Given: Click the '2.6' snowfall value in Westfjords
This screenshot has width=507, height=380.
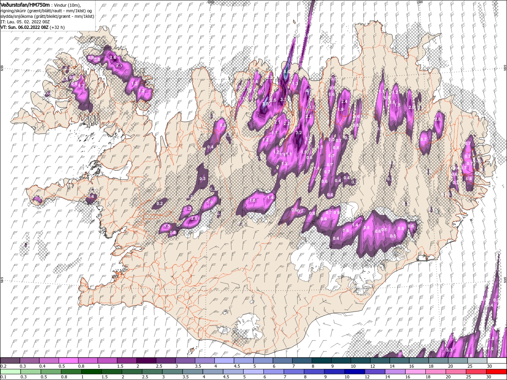Looking at the screenshot, I should 113,58.
